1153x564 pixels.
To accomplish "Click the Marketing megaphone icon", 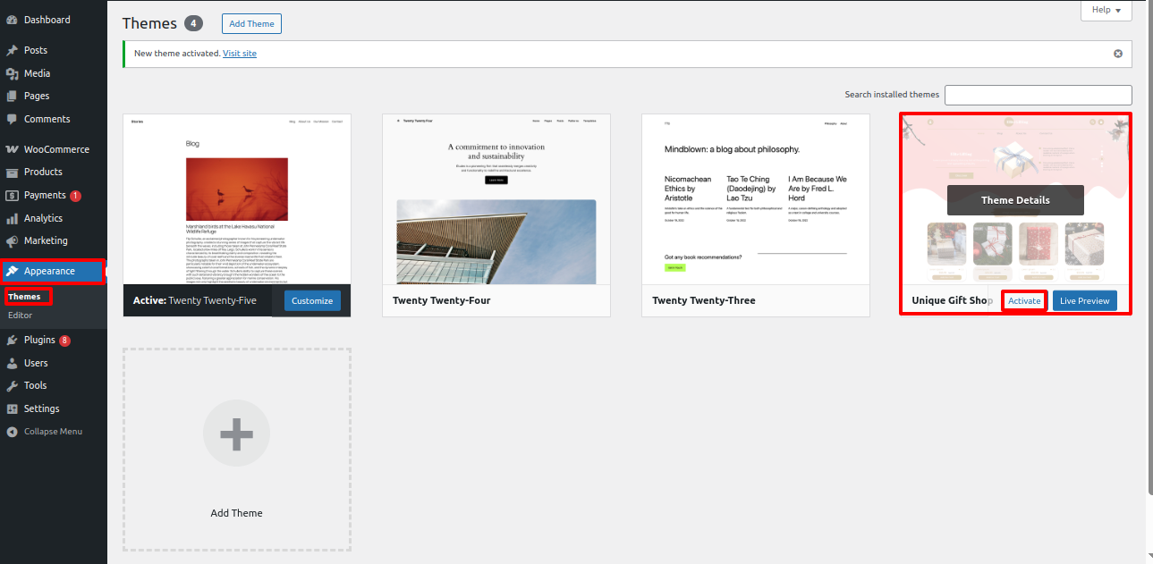I will tap(12, 240).
